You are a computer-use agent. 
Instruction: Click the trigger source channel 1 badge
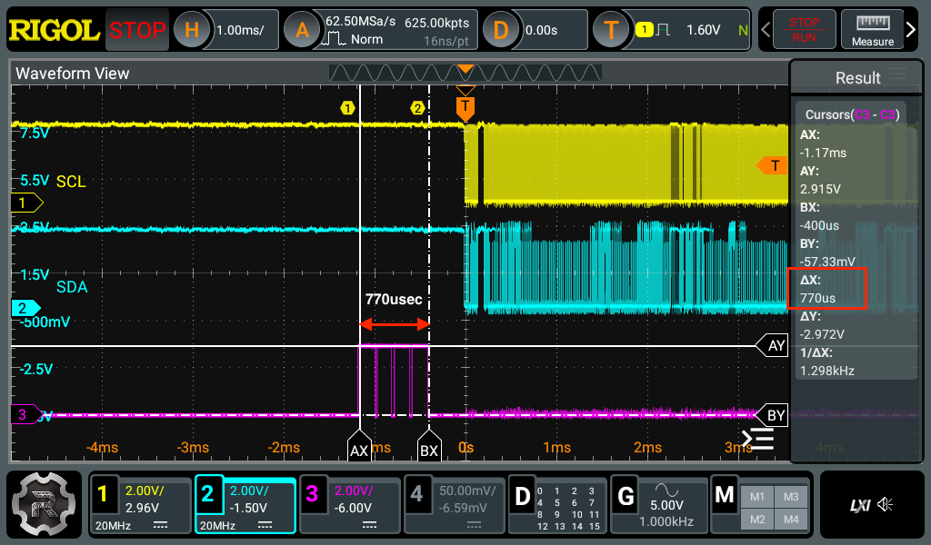[x=645, y=30]
